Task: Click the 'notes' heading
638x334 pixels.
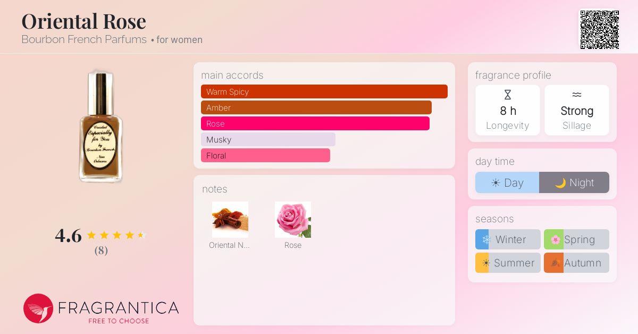Action: point(215,189)
